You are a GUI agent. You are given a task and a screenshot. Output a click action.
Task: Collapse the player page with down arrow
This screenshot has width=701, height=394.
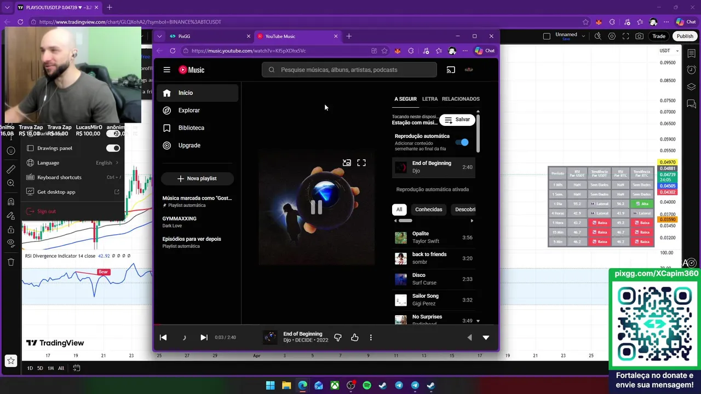click(486, 338)
